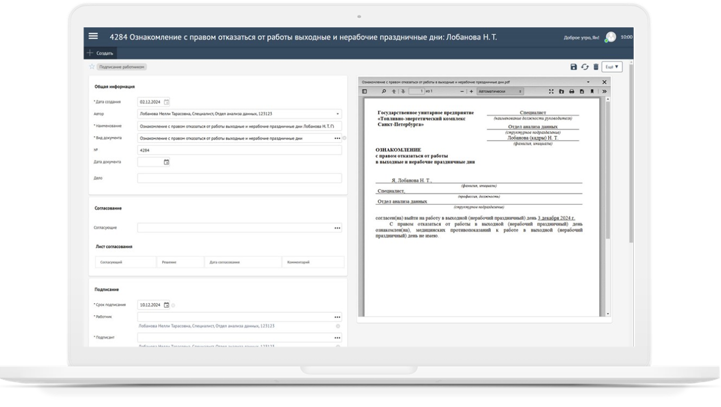
Task: Delete the document via the trash icon
Action: 596,67
